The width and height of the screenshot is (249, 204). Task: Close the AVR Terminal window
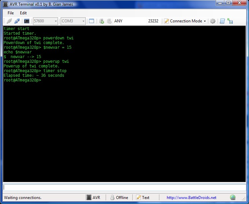(x=240, y=3)
